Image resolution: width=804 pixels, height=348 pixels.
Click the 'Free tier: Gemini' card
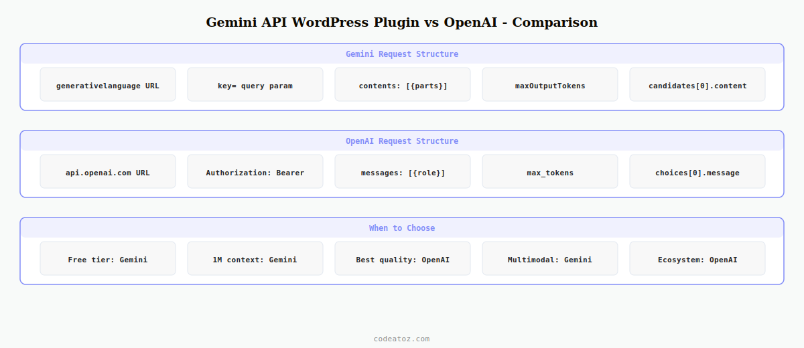point(108,258)
